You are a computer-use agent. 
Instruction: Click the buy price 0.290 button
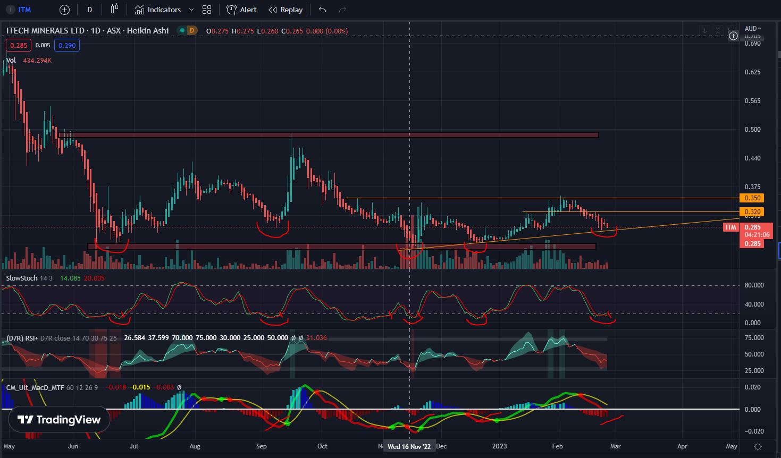[x=67, y=45]
